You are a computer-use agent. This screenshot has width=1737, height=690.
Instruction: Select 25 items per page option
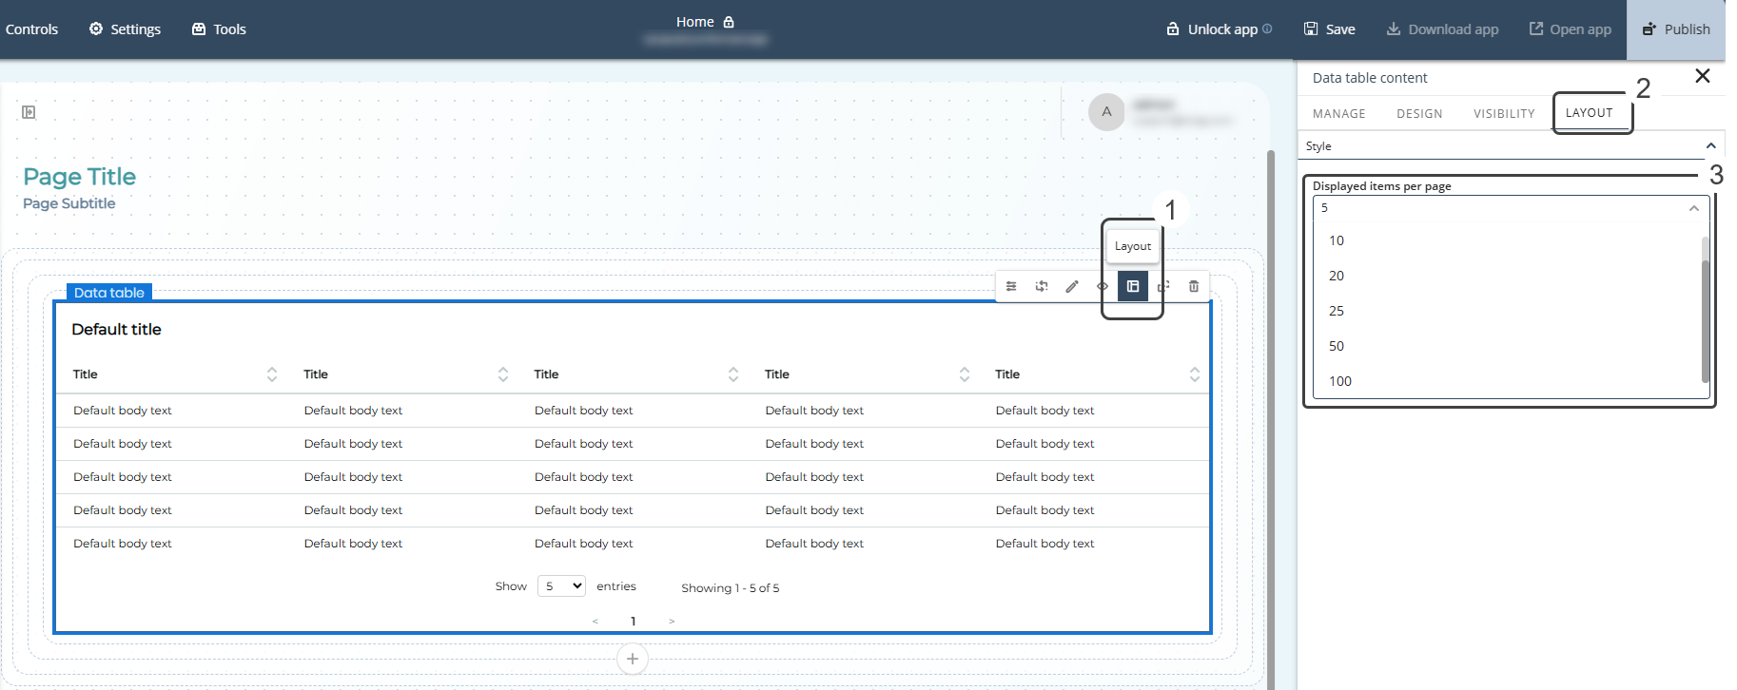click(1337, 311)
